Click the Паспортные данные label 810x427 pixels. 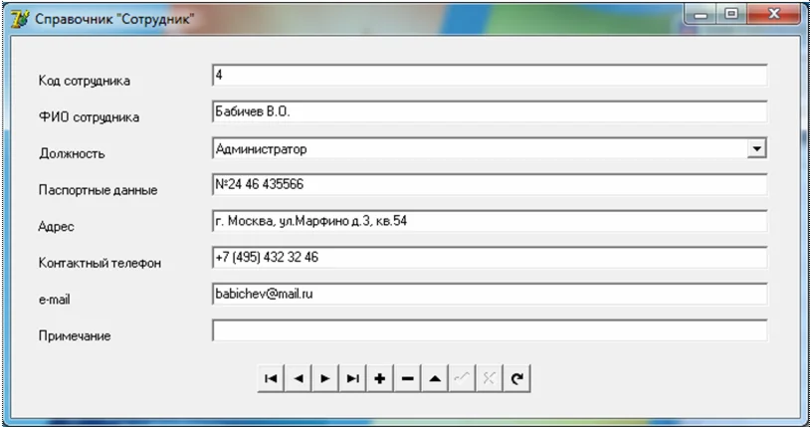(x=98, y=190)
